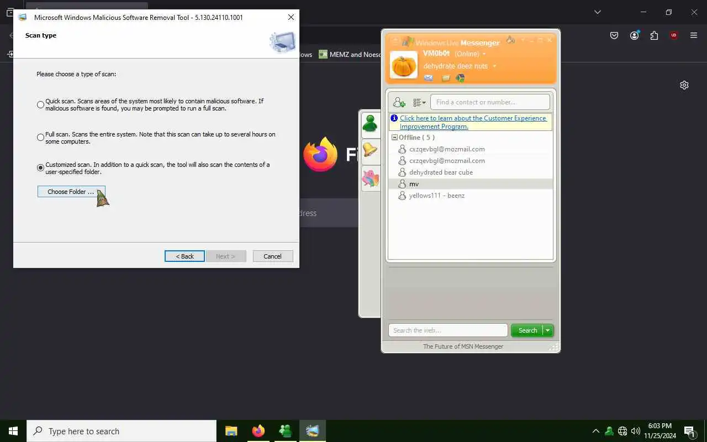Click the Find a contact or number field

[490, 102]
